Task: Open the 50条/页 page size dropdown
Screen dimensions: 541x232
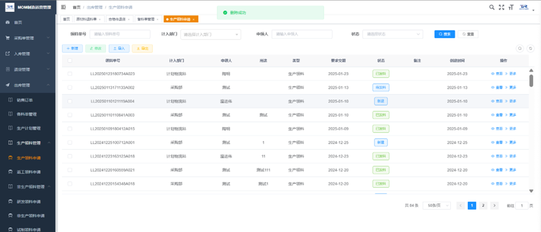Action: click(436, 206)
